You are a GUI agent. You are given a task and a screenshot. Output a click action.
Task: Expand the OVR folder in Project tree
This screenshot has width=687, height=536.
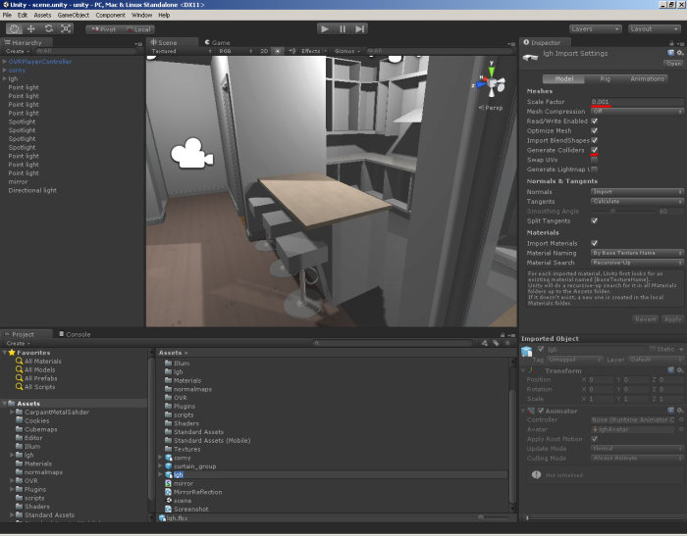(x=12, y=481)
